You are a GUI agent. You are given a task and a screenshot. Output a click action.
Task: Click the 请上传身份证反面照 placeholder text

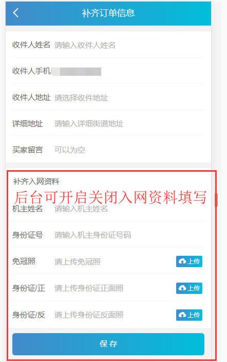89,315
